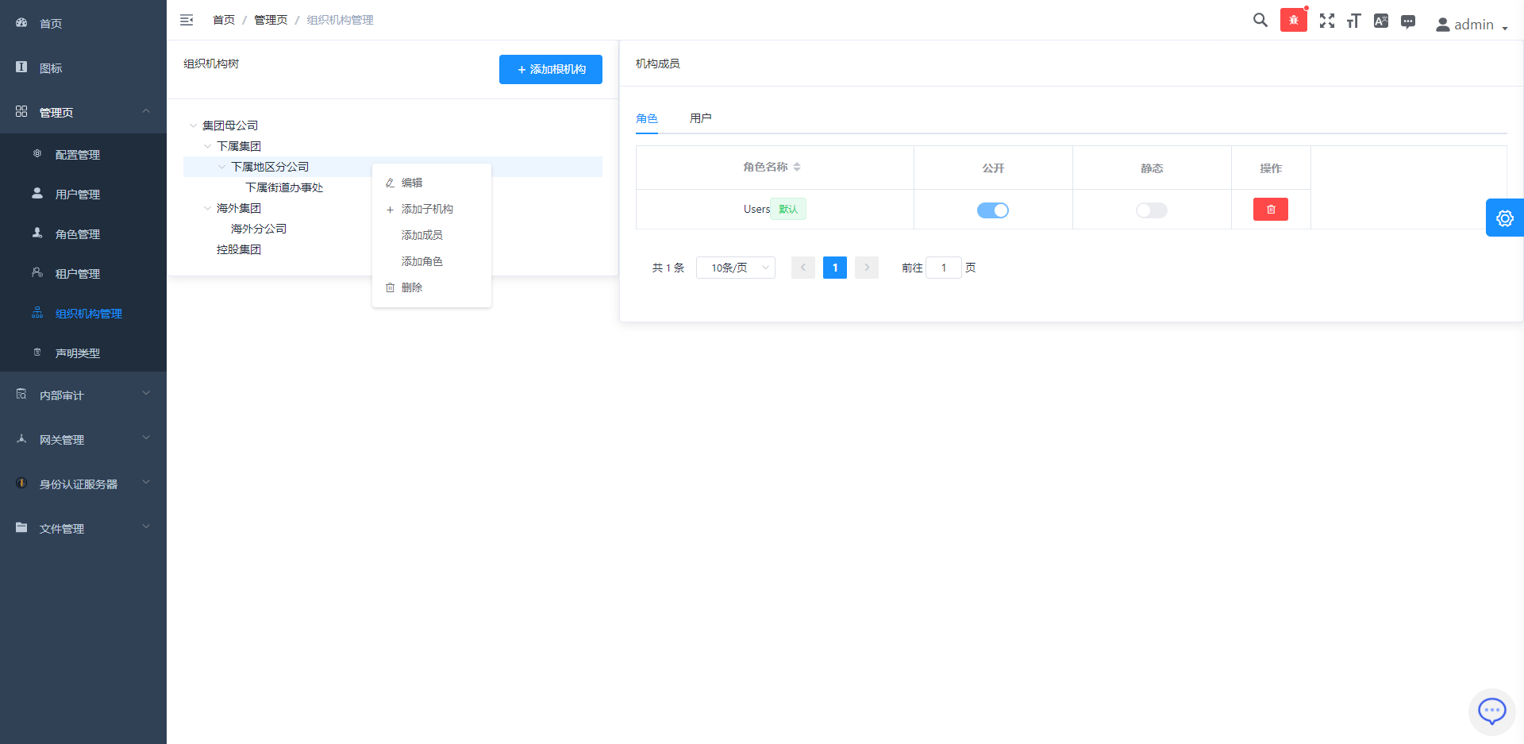Click the 添加根机构 button
Image resolution: width=1524 pixels, height=744 pixels.
550,69
